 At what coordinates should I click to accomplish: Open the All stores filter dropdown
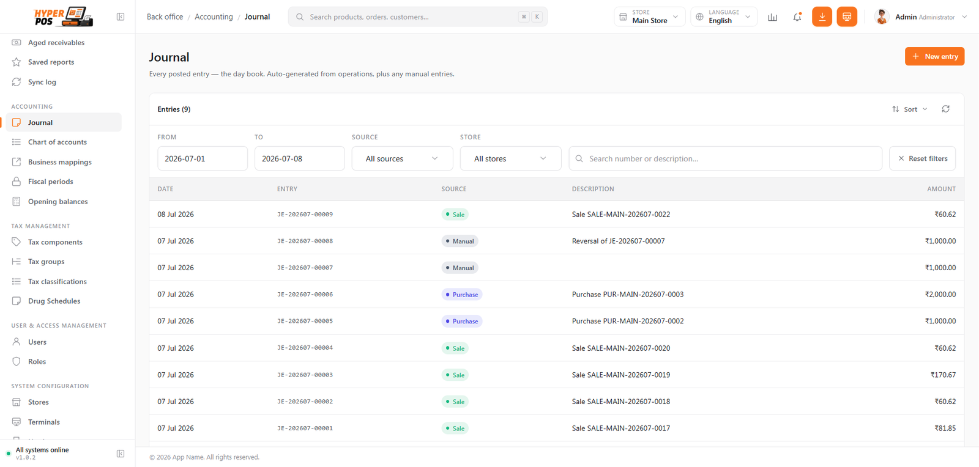(x=510, y=158)
